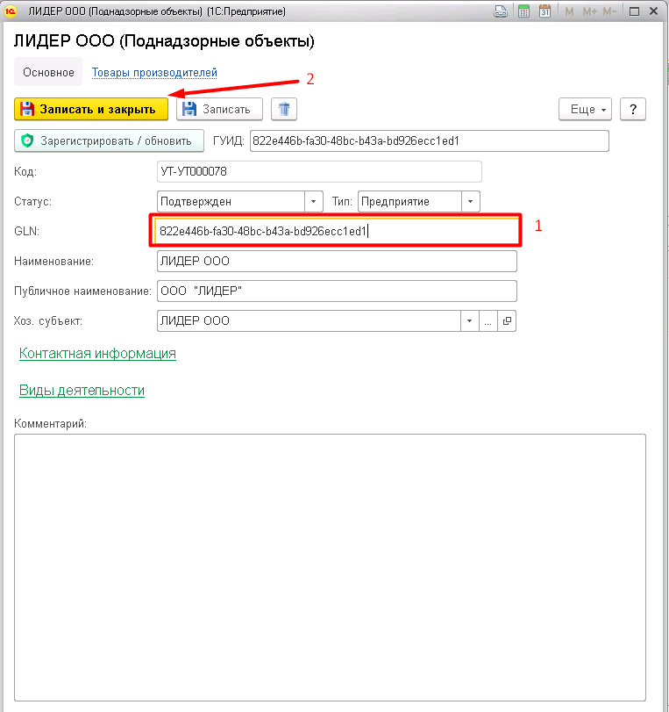Open the Еще menu

tap(585, 109)
